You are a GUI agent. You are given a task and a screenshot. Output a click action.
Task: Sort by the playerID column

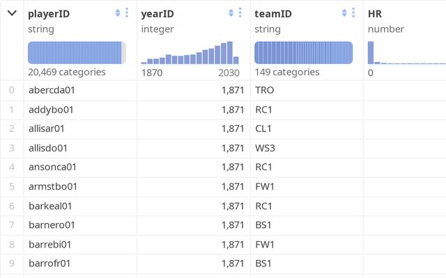(x=118, y=13)
